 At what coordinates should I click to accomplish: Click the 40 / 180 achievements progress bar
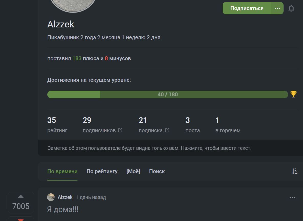(x=167, y=94)
